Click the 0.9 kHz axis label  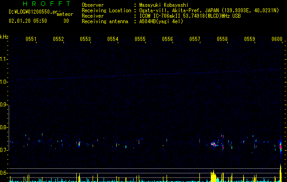(4, 105)
